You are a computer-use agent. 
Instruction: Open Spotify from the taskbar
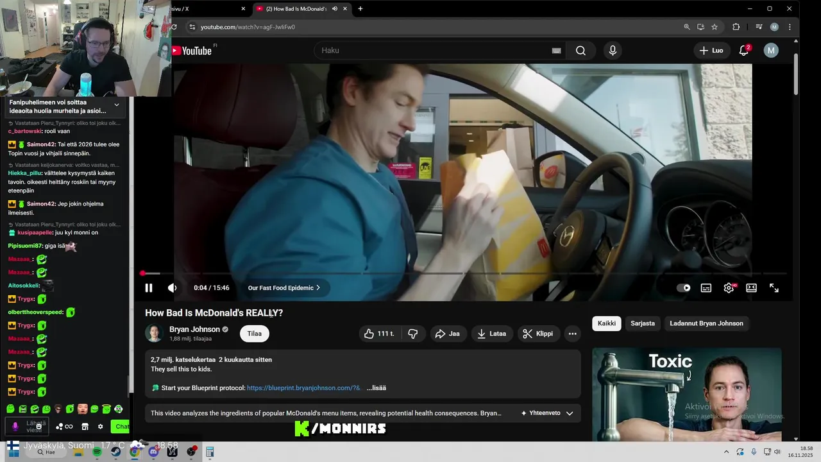coord(97,452)
